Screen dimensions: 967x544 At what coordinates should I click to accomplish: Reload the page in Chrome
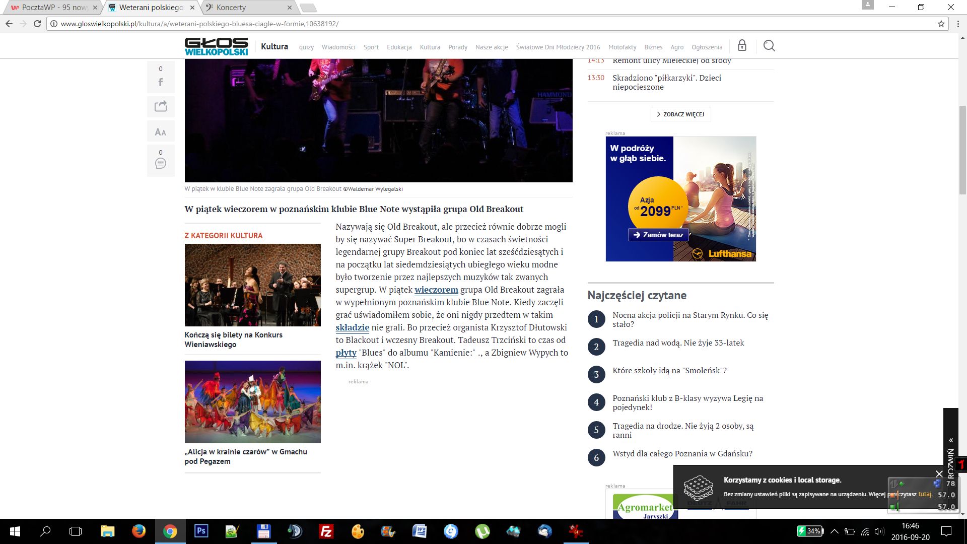[37, 24]
